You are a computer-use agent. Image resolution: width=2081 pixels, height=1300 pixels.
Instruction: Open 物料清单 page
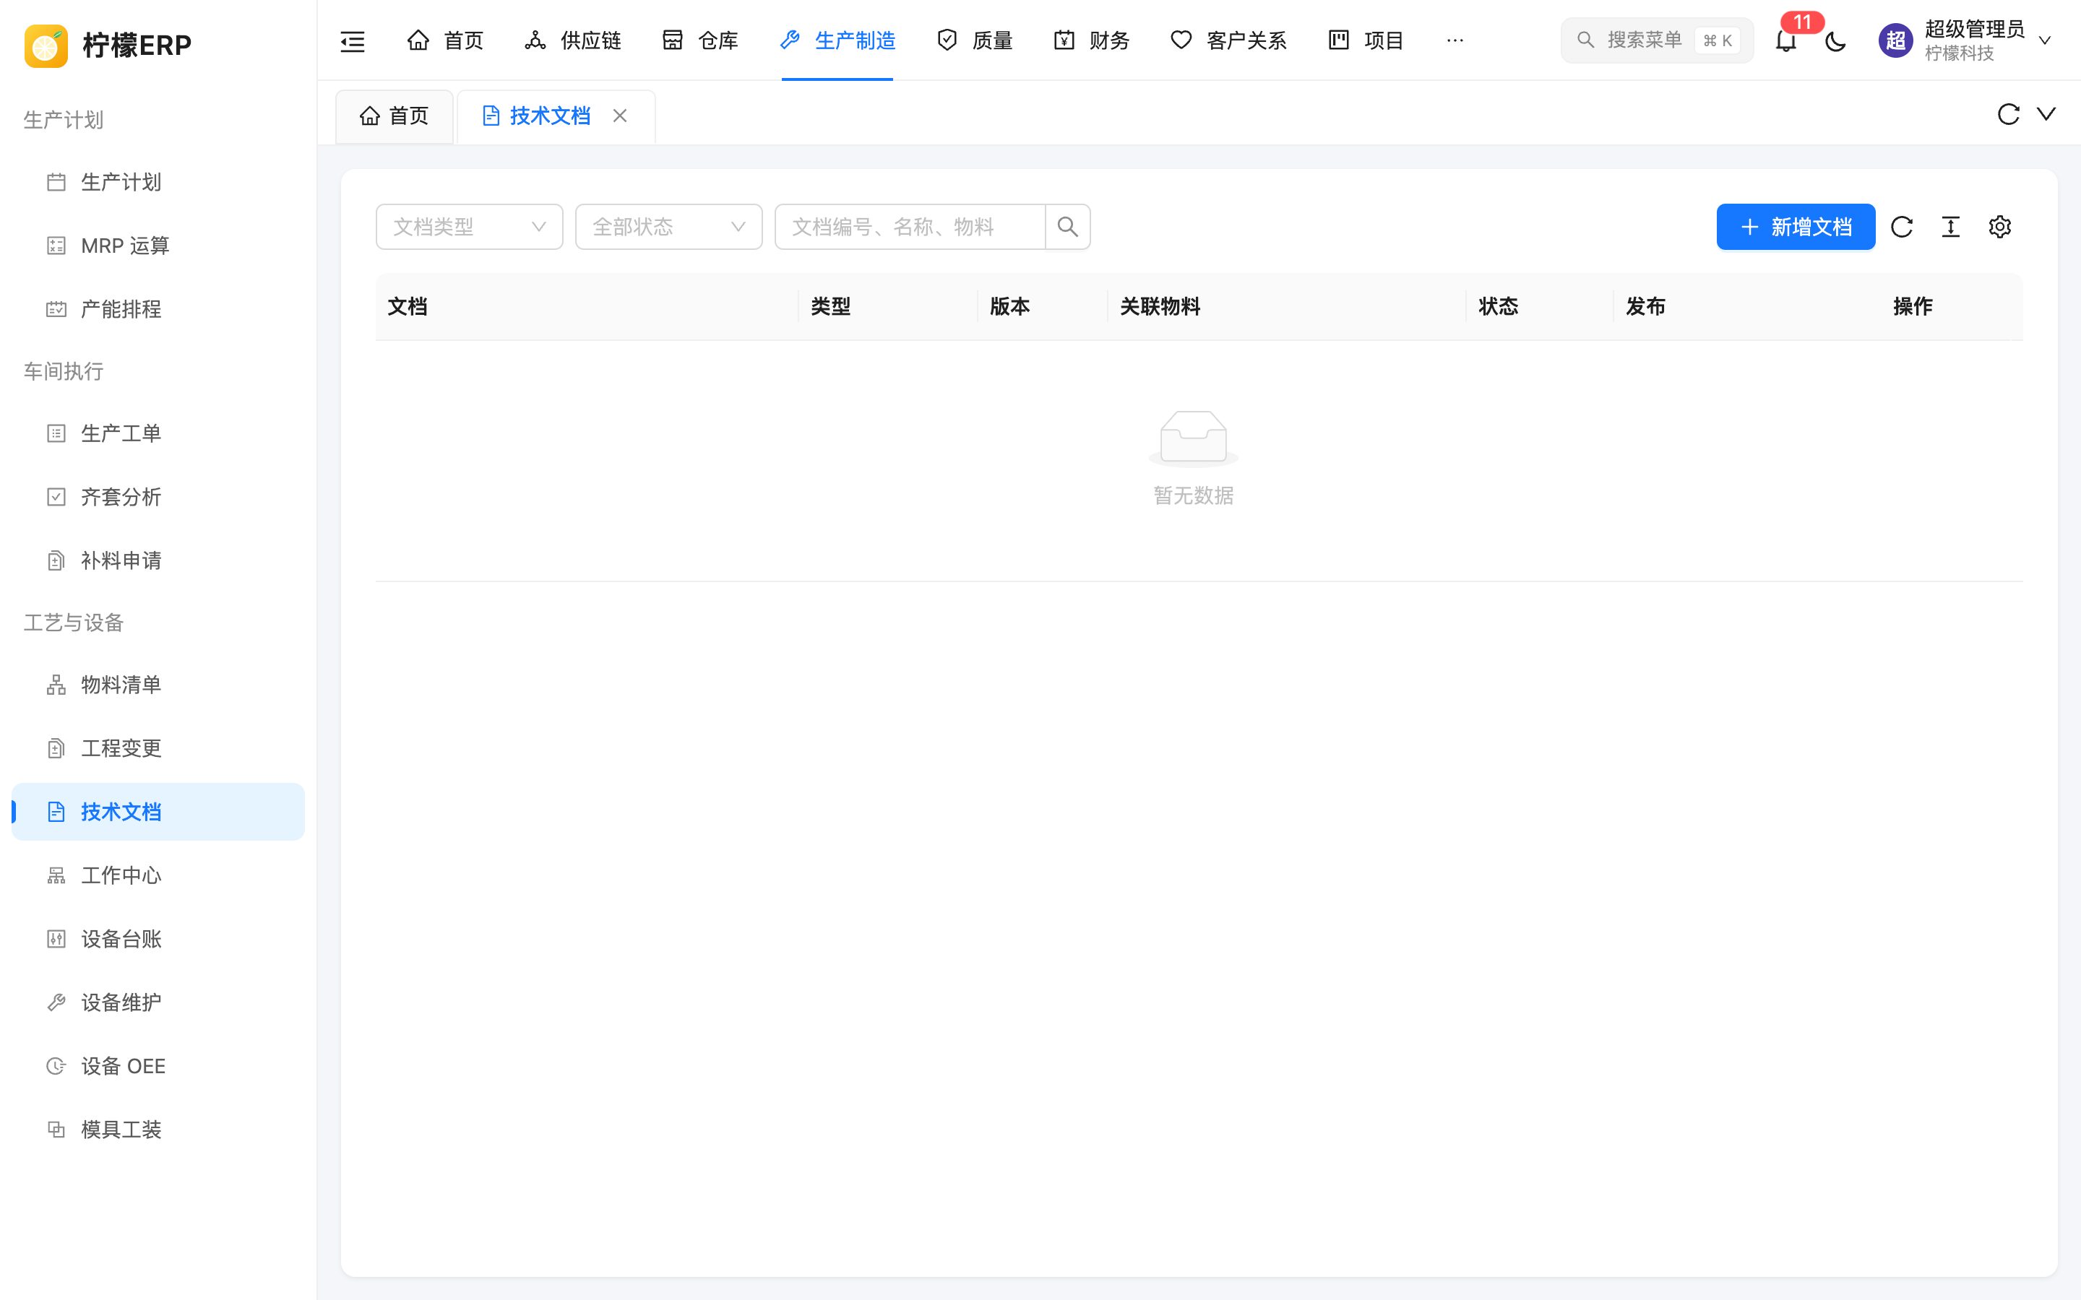pos(158,685)
